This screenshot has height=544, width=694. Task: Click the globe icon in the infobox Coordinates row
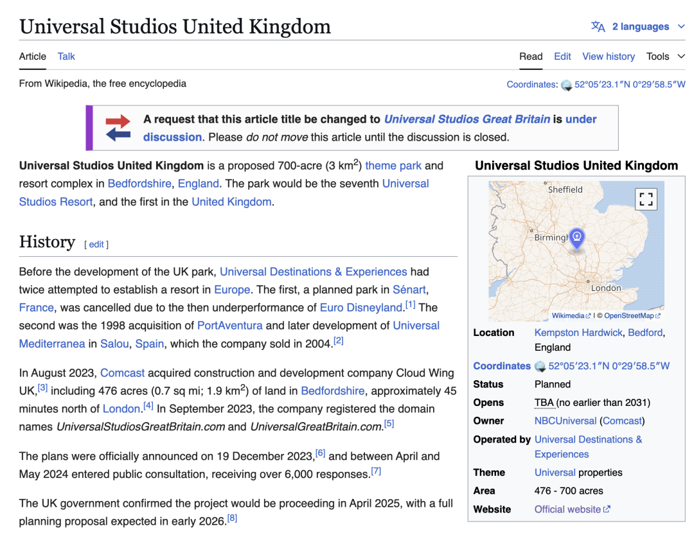pyautogui.click(x=540, y=366)
